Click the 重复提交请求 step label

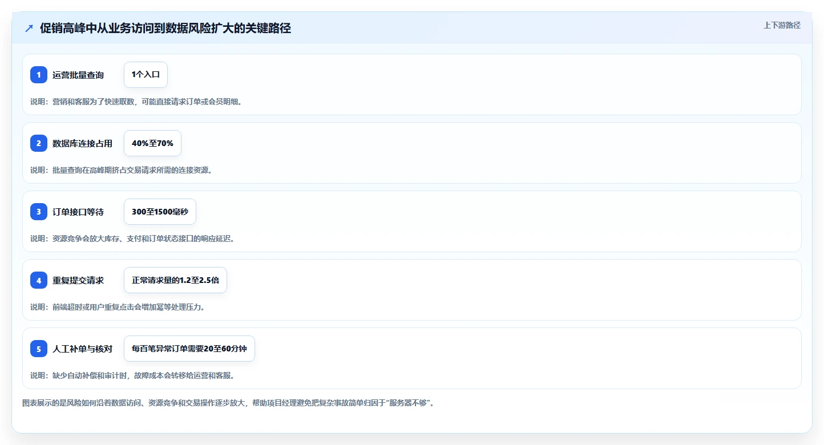tap(78, 280)
